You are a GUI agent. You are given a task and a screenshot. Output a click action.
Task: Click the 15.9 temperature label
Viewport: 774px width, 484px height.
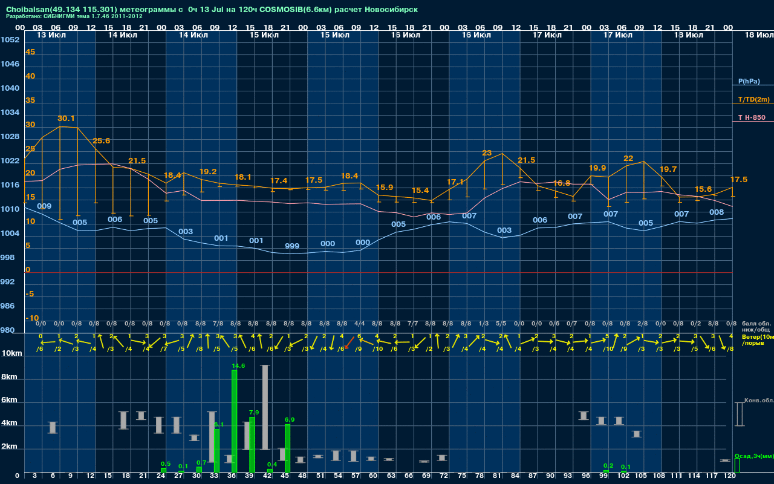(x=385, y=188)
